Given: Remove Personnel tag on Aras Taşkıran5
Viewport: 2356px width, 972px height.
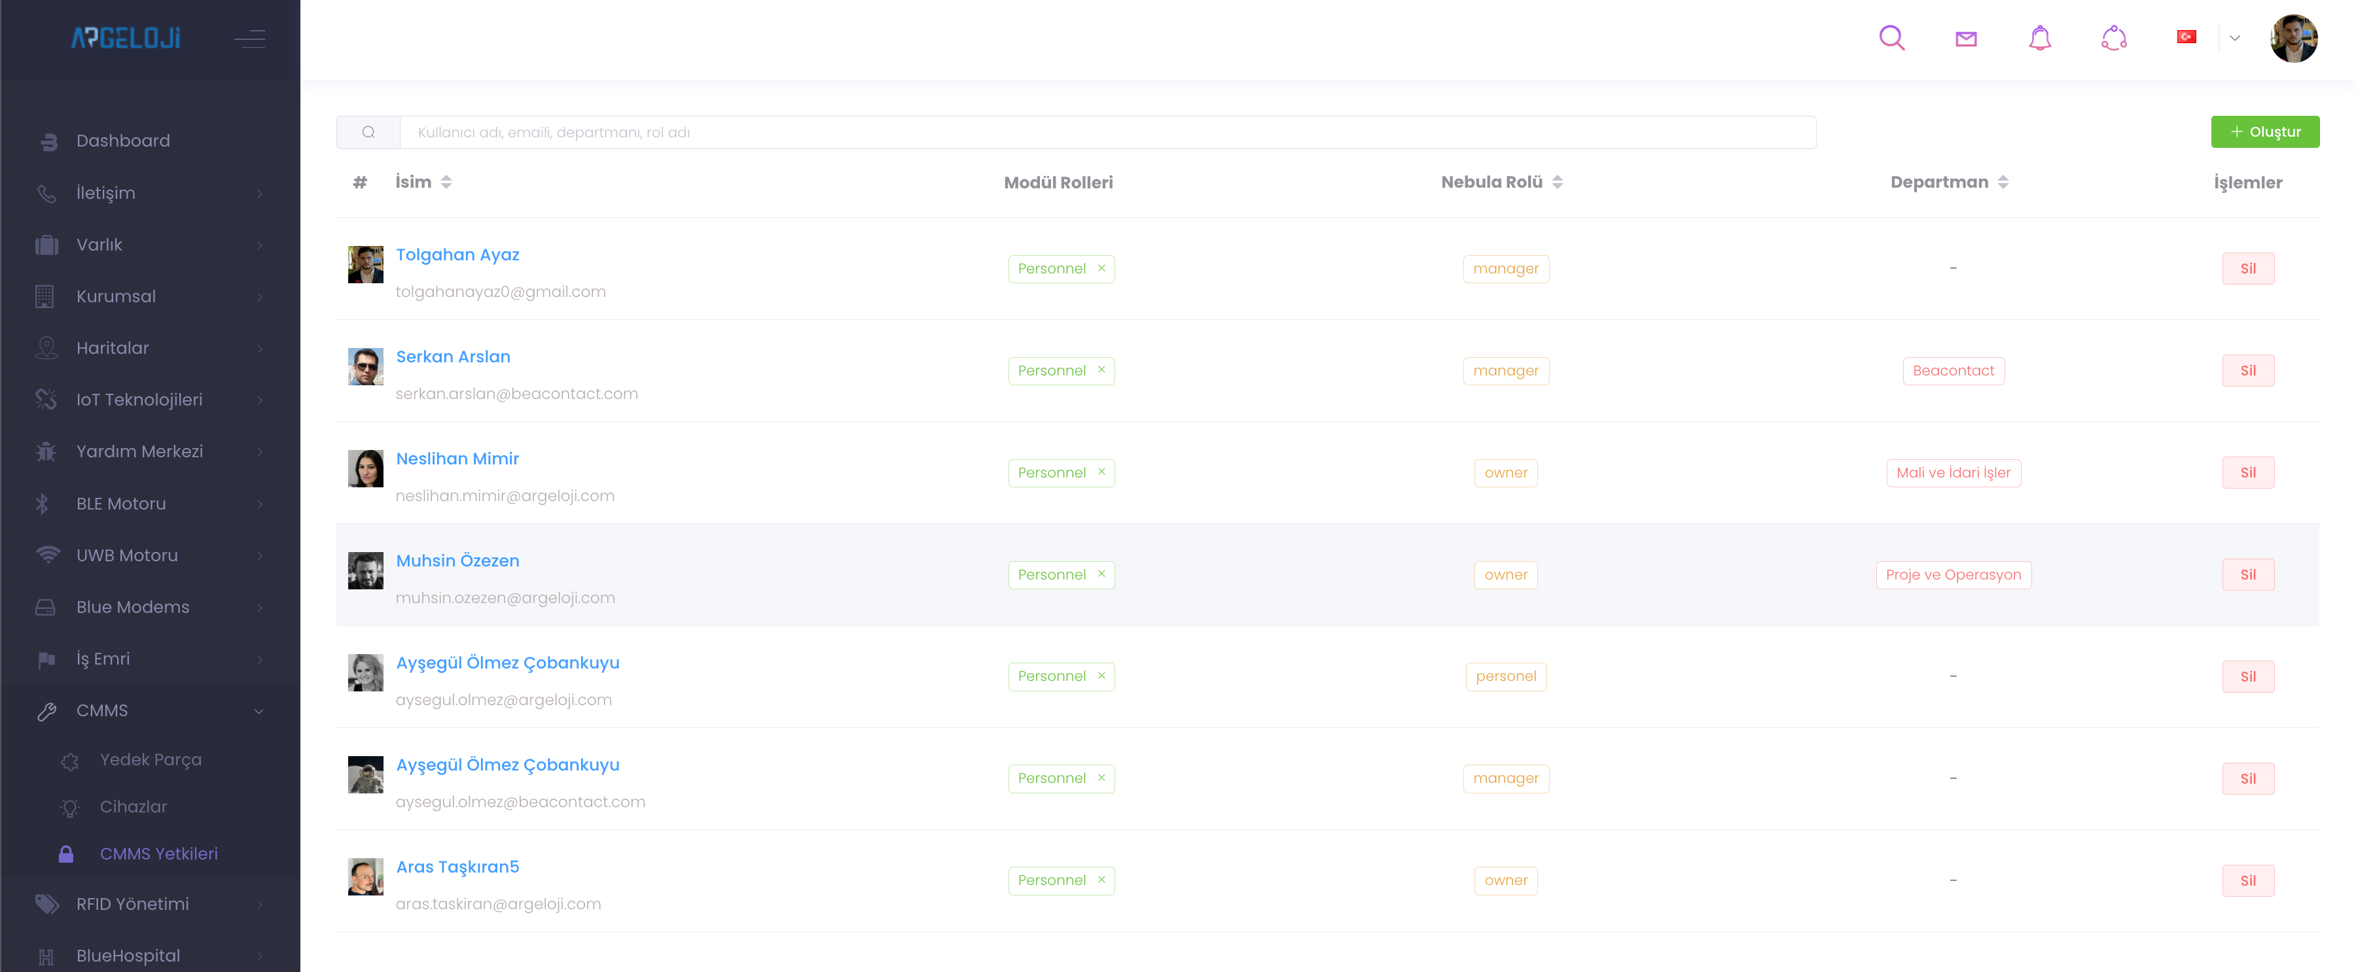Looking at the screenshot, I should [x=1101, y=880].
